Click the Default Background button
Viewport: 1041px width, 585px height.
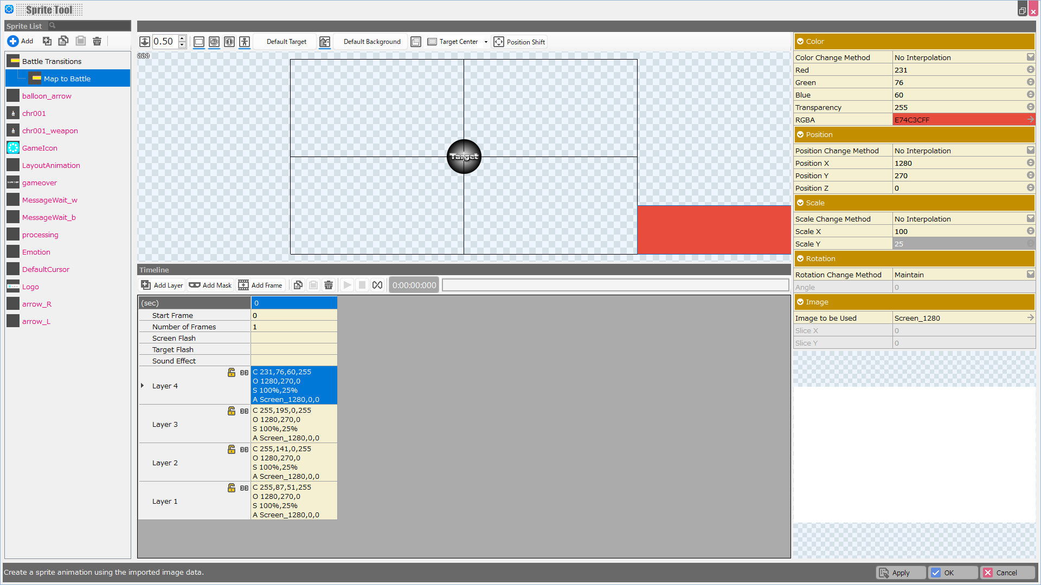click(372, 42)
